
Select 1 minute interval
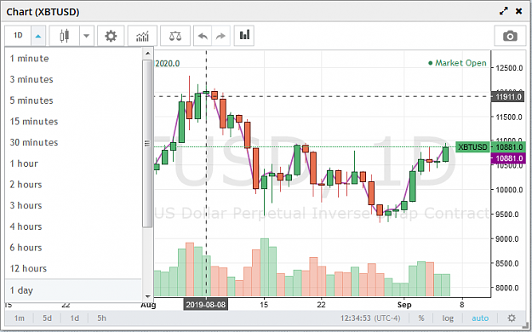73,59
